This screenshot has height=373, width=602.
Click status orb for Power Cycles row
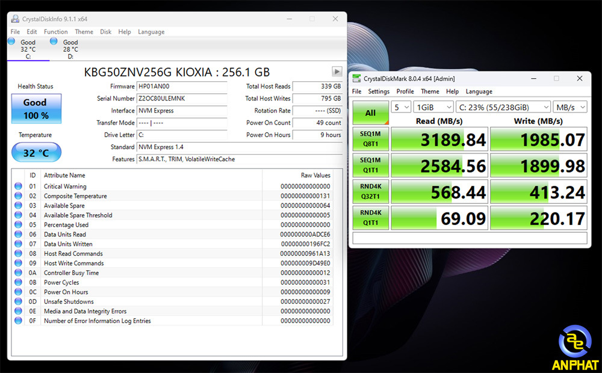[x=18, y=282]
